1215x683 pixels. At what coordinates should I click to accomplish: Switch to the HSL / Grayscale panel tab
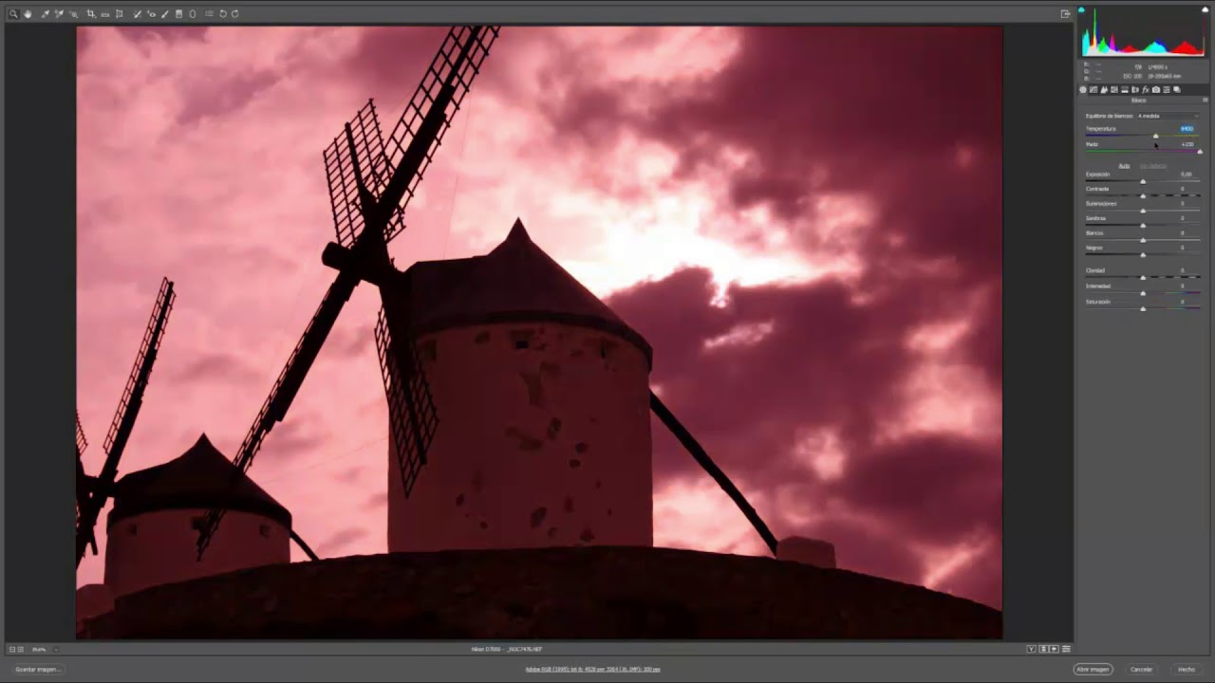(x=1114, y=90)
